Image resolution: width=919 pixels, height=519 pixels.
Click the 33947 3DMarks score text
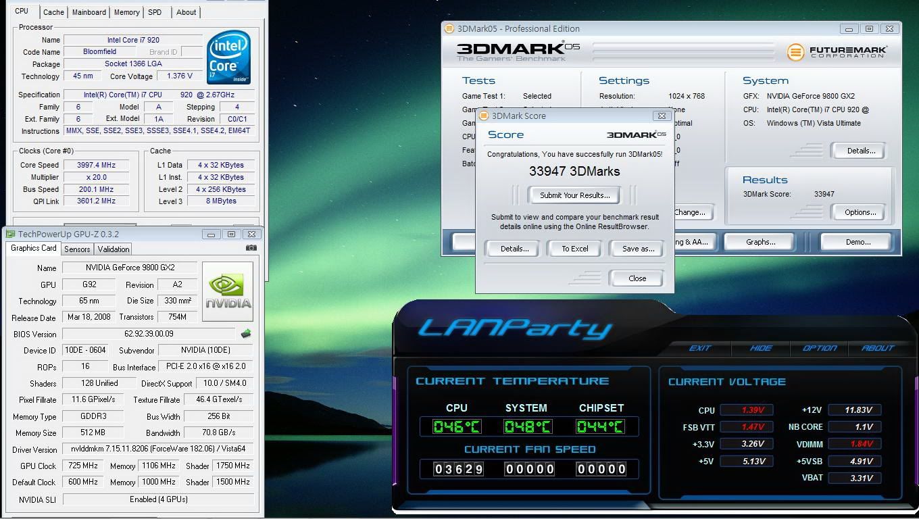574,171
